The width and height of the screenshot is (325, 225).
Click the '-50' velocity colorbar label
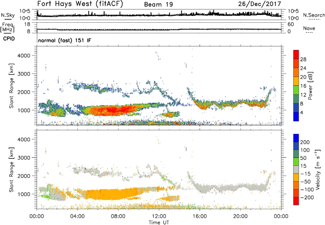(x=305, y=182)
